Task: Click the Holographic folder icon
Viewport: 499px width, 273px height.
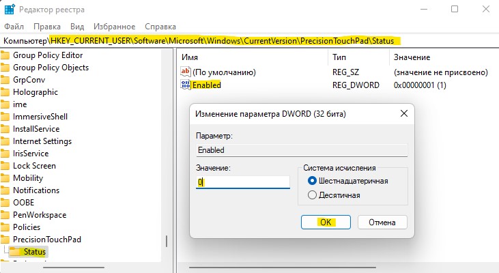Action: tap(5, 92)
